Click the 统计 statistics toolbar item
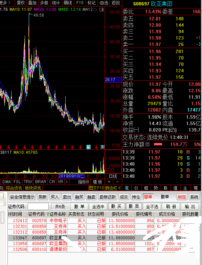This screenshot has width=202, height=265. click(56, 3)
